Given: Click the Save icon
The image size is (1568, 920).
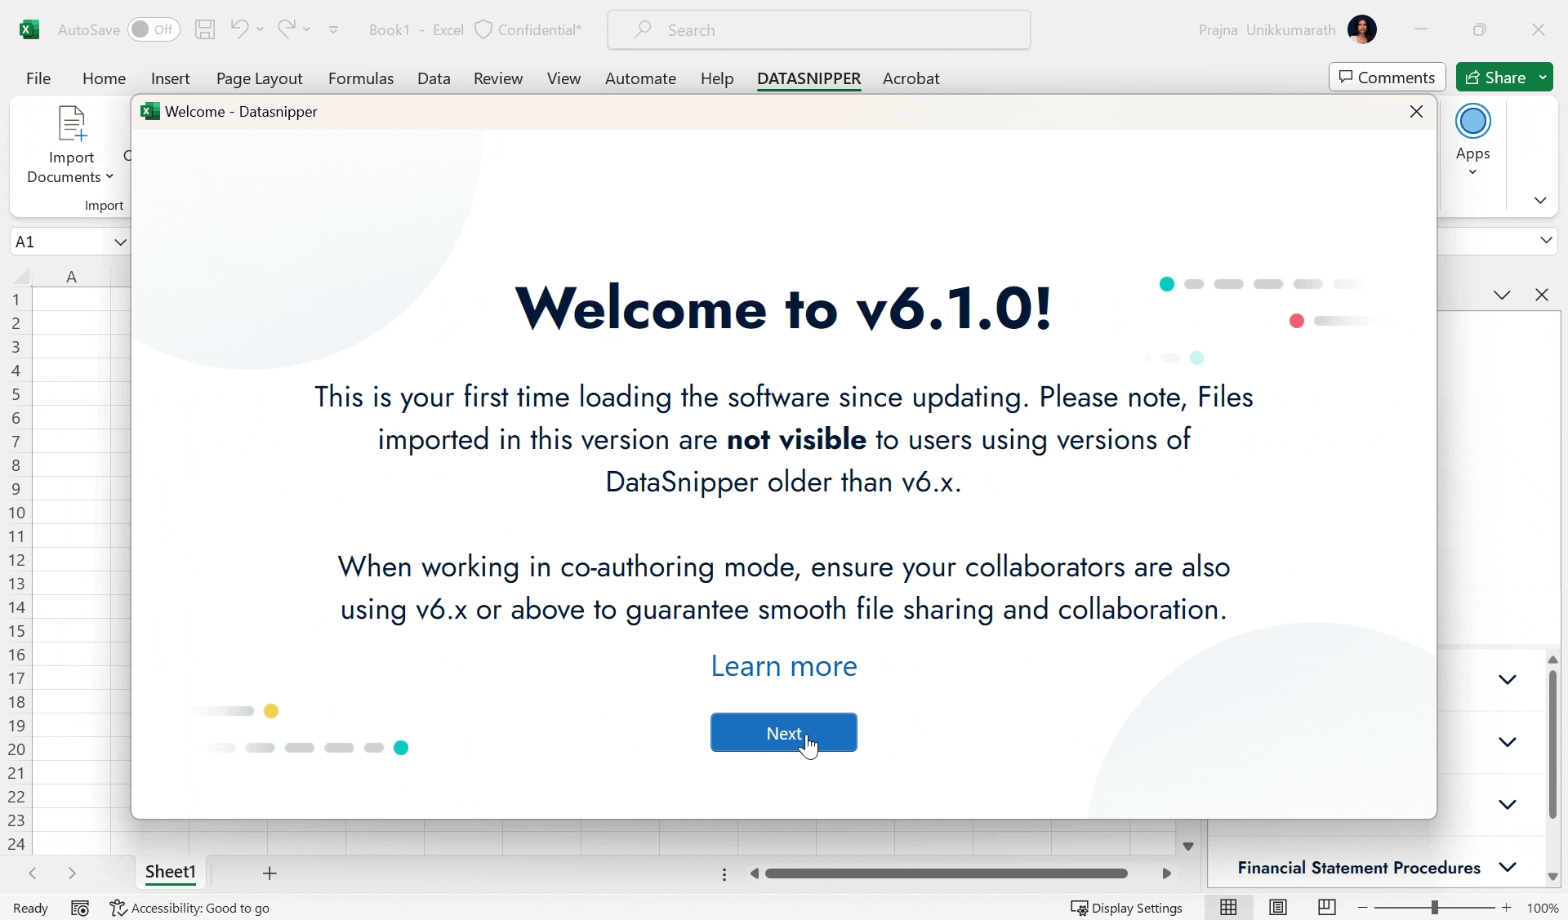Looking at the screenshot, I should click(x=204, y=29).
